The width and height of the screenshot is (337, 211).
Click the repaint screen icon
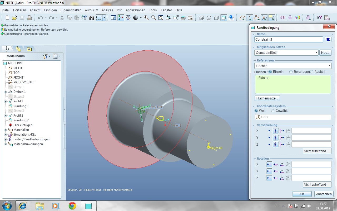coord(113,18)
